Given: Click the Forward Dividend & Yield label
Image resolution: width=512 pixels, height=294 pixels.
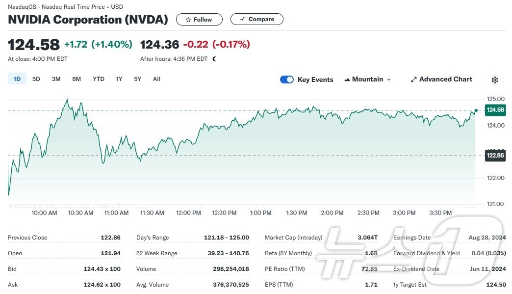Looking at the screenshot, I should pyautogui.click(x=427, y=253).
